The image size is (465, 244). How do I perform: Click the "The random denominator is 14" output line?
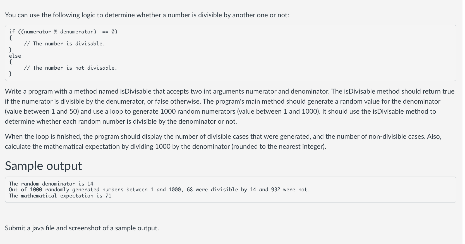(51, 184)
